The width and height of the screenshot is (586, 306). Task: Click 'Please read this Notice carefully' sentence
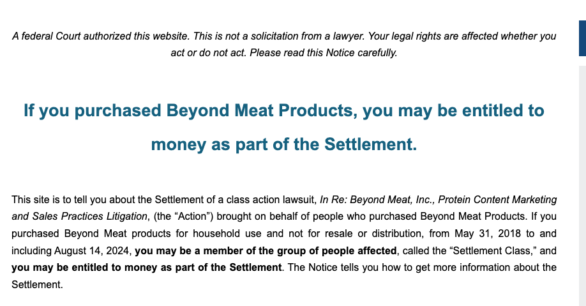(323, 53)
